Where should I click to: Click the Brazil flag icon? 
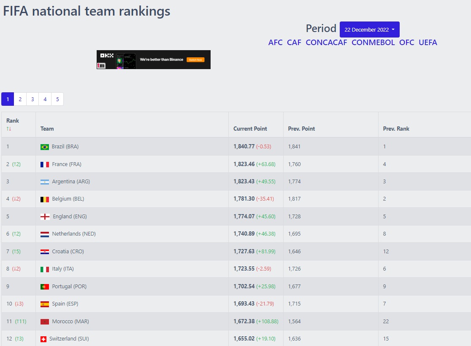[44, 147]
